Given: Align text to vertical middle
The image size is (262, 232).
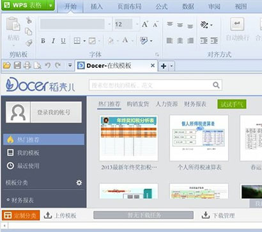Looking at the screenshot, I should coord(180,25).
